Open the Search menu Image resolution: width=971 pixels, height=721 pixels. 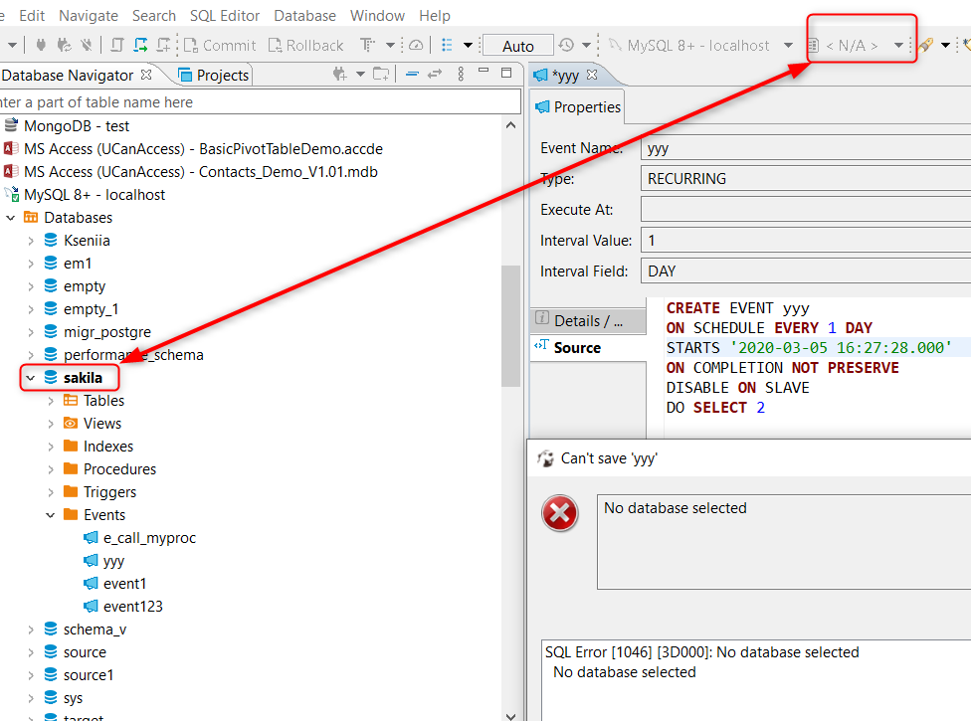[153, 16]
